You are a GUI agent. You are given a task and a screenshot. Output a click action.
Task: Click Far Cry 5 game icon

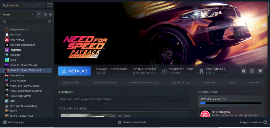[x=7, y=35]
